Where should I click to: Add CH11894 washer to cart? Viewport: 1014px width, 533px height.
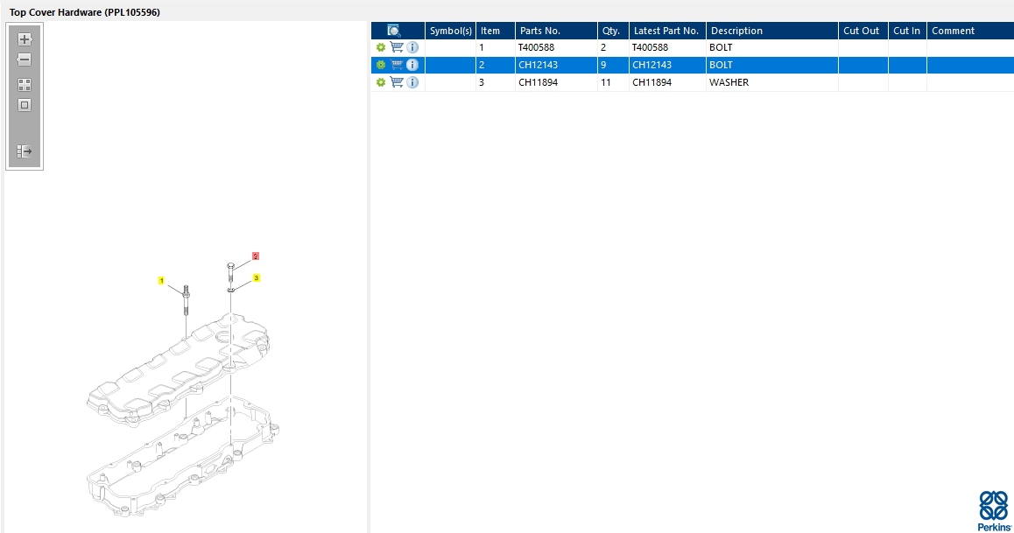click(397, 82)
